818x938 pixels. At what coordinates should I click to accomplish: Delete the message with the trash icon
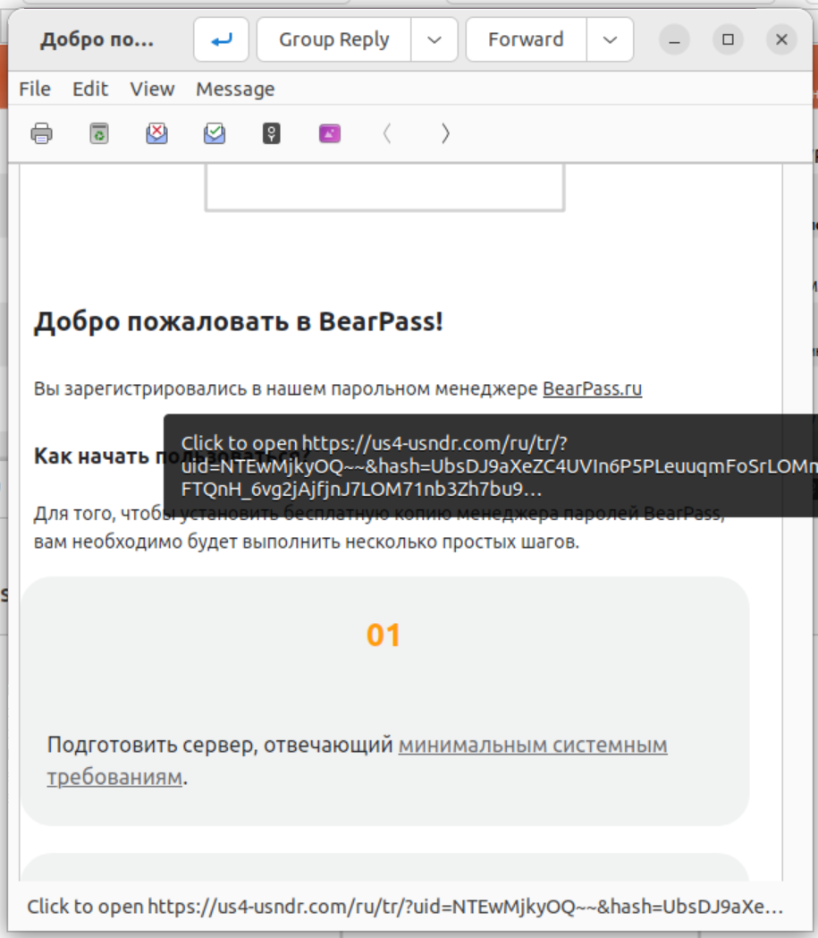point(99,134)
